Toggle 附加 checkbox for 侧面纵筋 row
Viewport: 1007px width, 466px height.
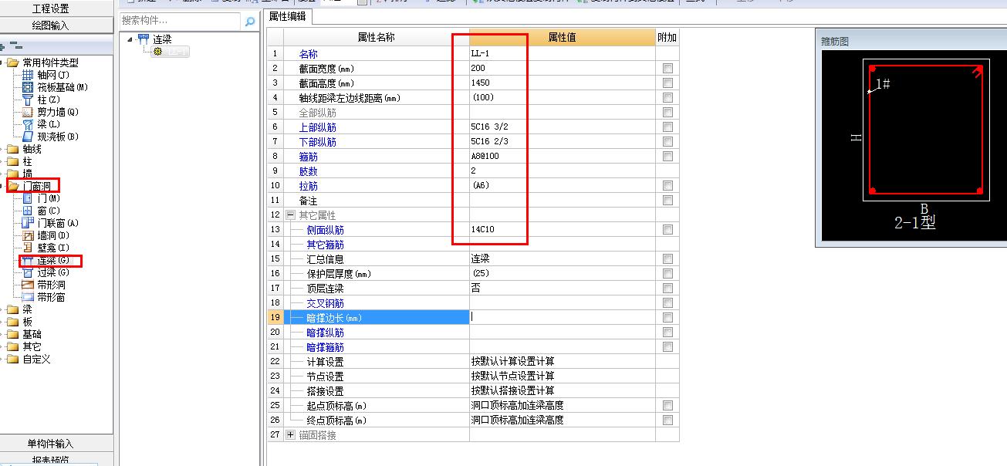(x=667, y=230)
